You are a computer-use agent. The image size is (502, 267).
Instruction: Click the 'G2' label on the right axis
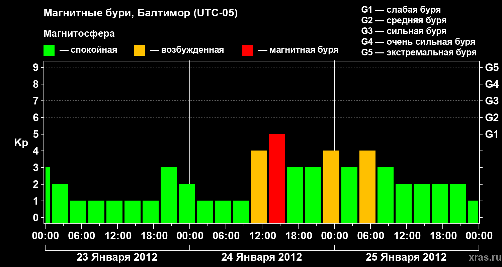[492, 117]
